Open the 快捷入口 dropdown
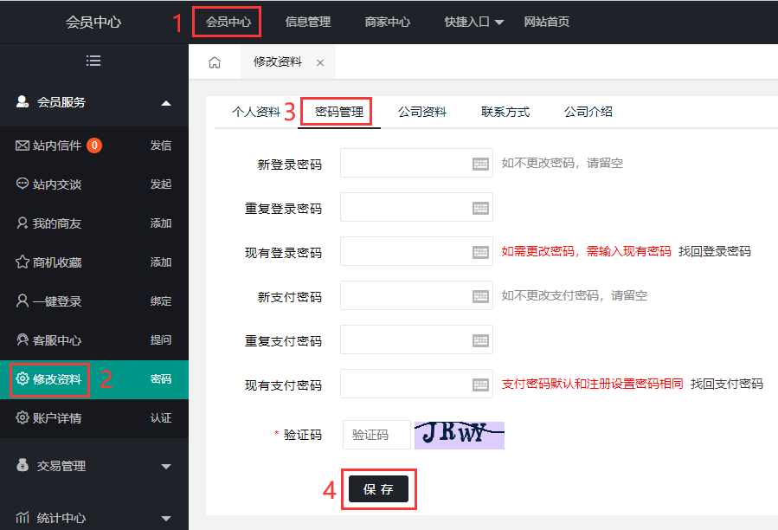The width and height of the screenshot is (778, 530). (x=474, y=22)
